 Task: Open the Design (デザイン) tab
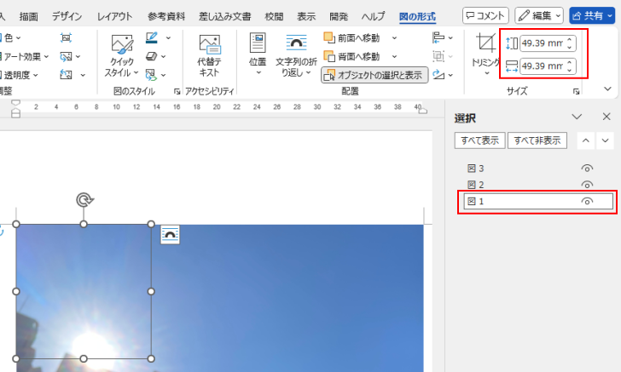[67, 16]
